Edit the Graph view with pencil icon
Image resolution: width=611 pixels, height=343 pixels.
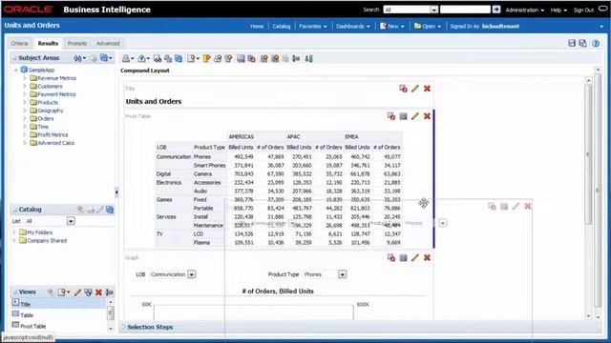click(x=415, y=257)
